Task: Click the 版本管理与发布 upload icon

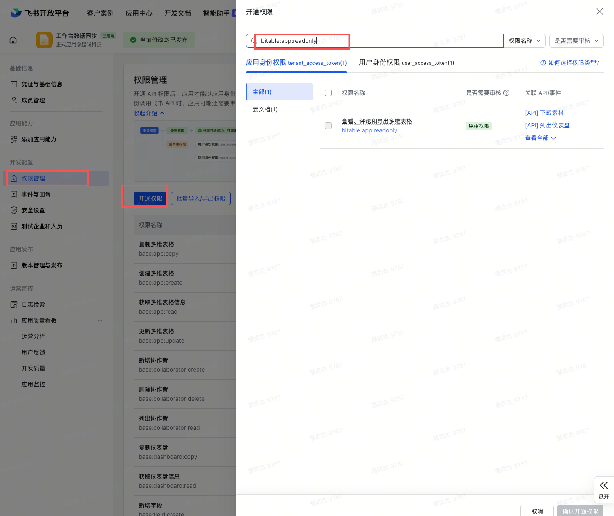Action: point(14,265)
